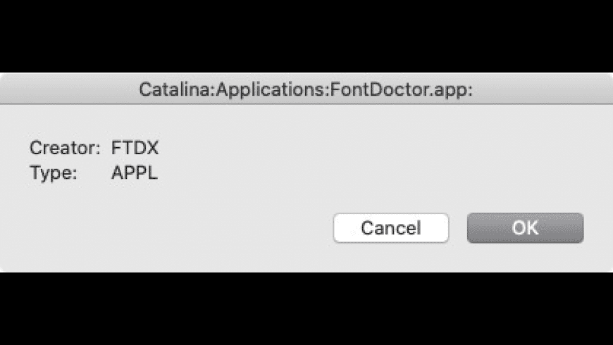This screenshot has width=613, height=345.
Task: Click the dialog title bar path text
Action: coord(305,89)
